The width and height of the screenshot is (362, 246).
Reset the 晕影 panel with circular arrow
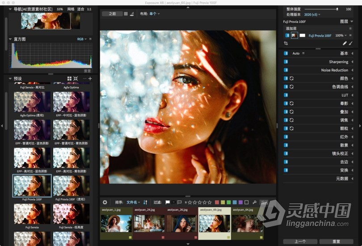tap(291, 103)
